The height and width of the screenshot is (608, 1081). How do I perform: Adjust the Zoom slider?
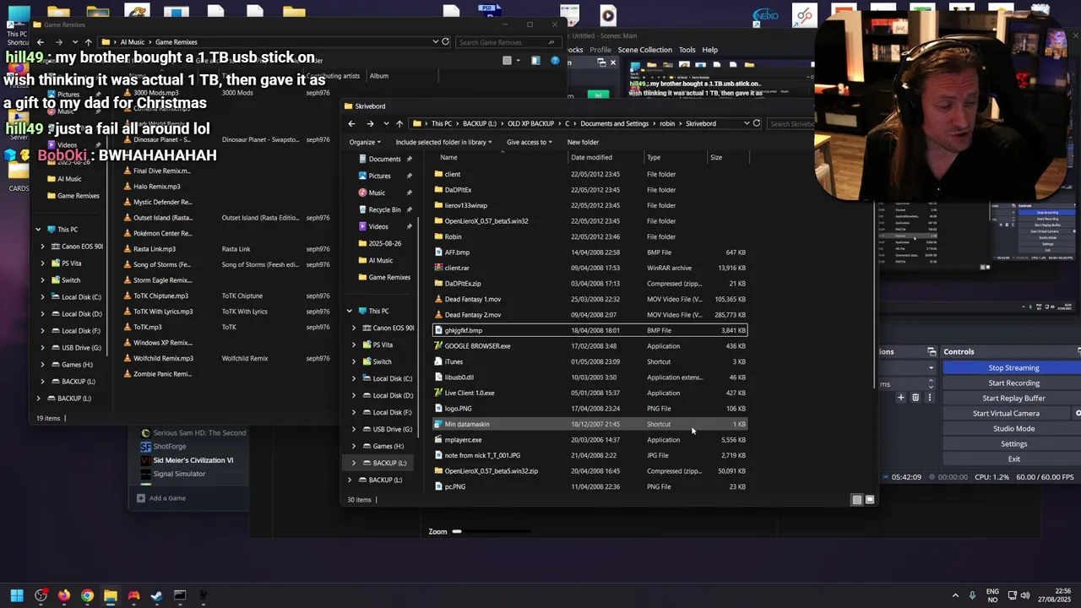coord(492,532)
